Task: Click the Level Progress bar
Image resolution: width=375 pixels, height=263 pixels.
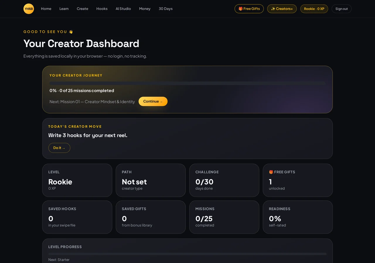Action: (x=187, y=254)
